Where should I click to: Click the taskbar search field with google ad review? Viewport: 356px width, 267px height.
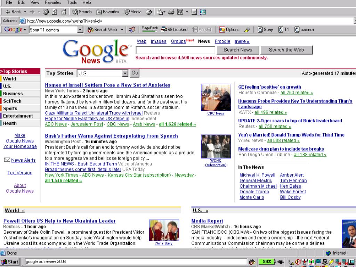(136, 261)
